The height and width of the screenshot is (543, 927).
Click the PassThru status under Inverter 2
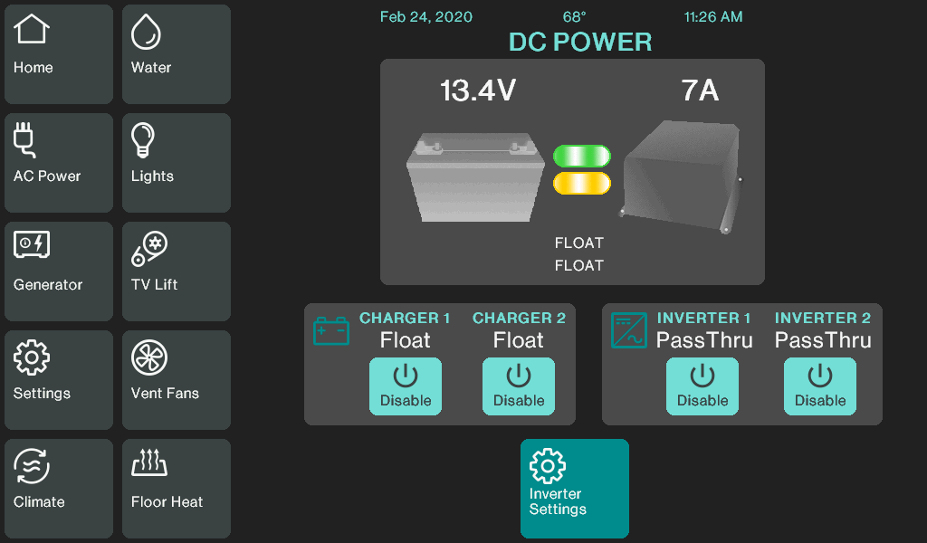click(x=823, y=340)
